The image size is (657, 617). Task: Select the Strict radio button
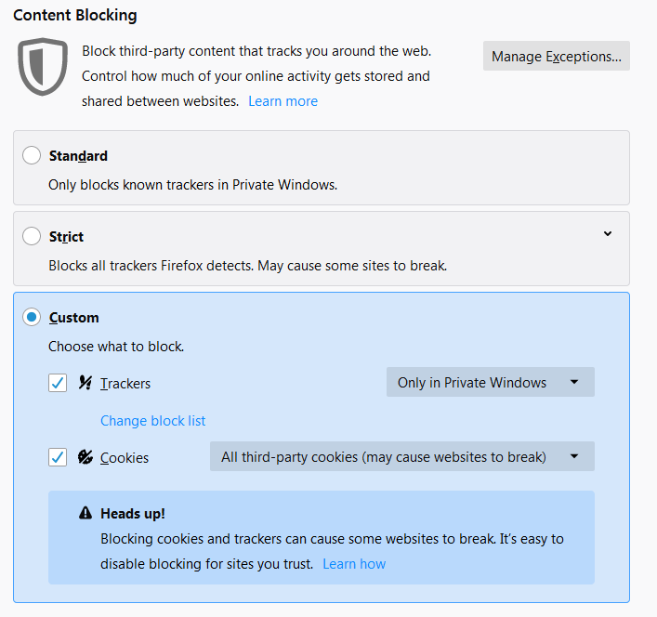(x=32, y=236)
